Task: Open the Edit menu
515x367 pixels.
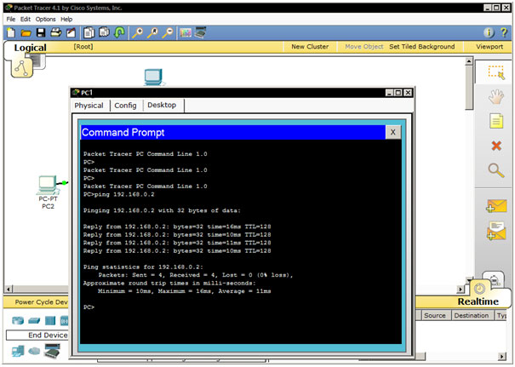Action: click(x=26, y=19)
